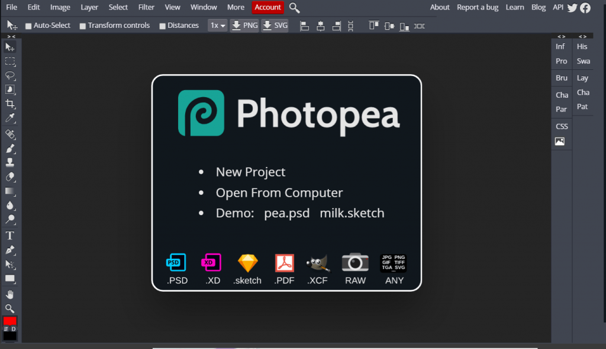This screenshot has height=349, width=606.
Task: Open the Twitter icon link
Action: click(x=572, y=8)
